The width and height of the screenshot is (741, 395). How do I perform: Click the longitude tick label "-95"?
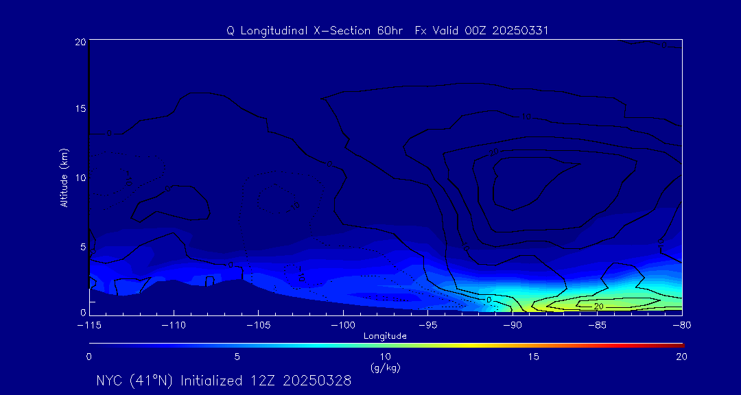[427, 326]
